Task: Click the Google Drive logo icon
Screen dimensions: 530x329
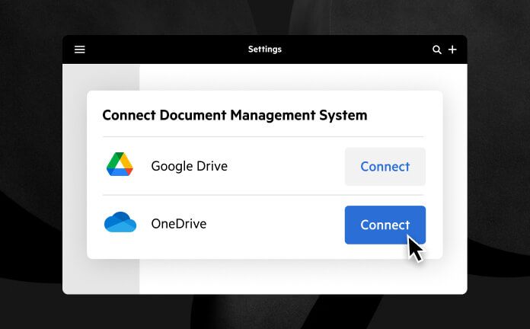Action: (120, 164)
